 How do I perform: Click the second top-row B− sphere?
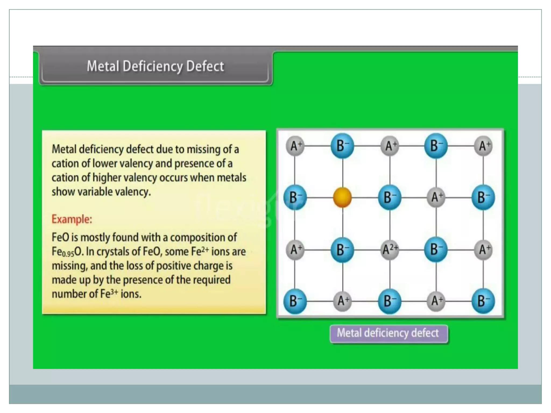436,146
